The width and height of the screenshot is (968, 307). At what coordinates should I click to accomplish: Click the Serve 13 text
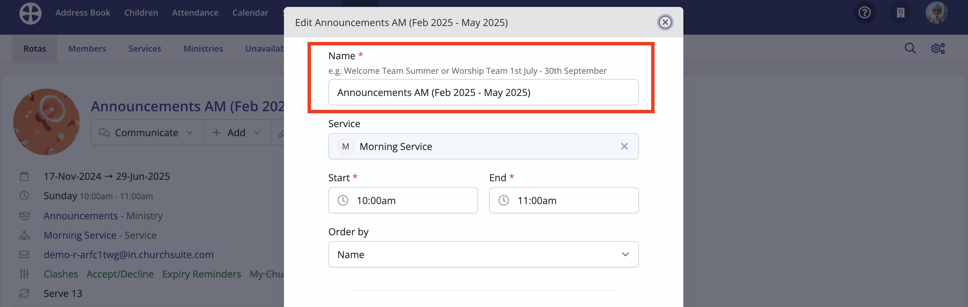pos(63,293)
